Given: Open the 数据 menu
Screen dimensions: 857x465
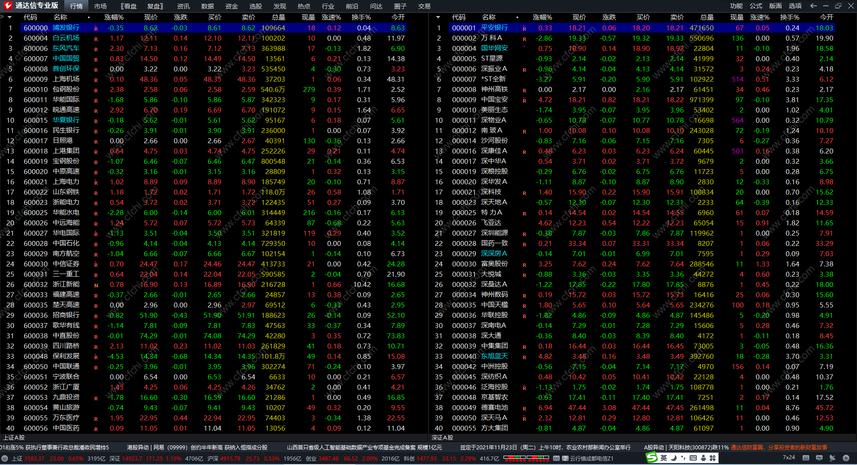Looking at the screenshot, I should coord(208,6).
